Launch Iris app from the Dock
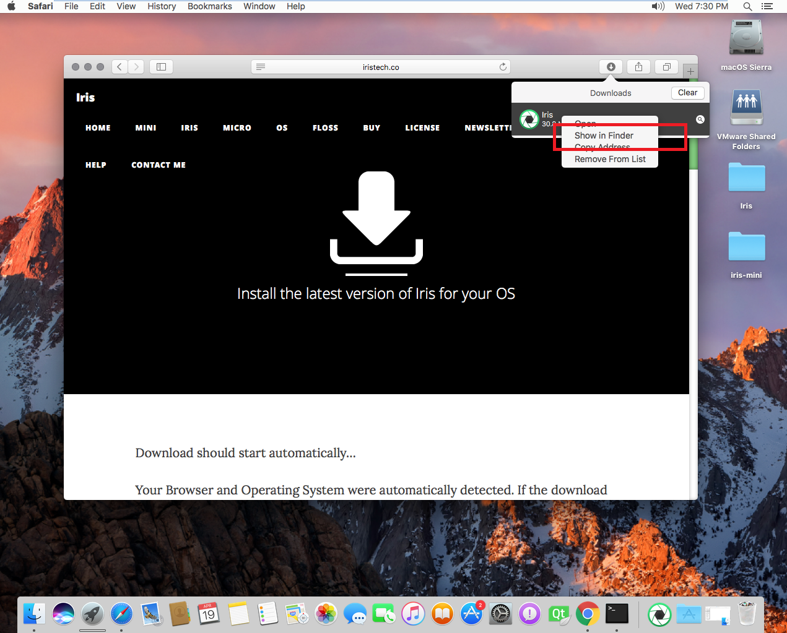Screen dimensions: 787x633 659,614
